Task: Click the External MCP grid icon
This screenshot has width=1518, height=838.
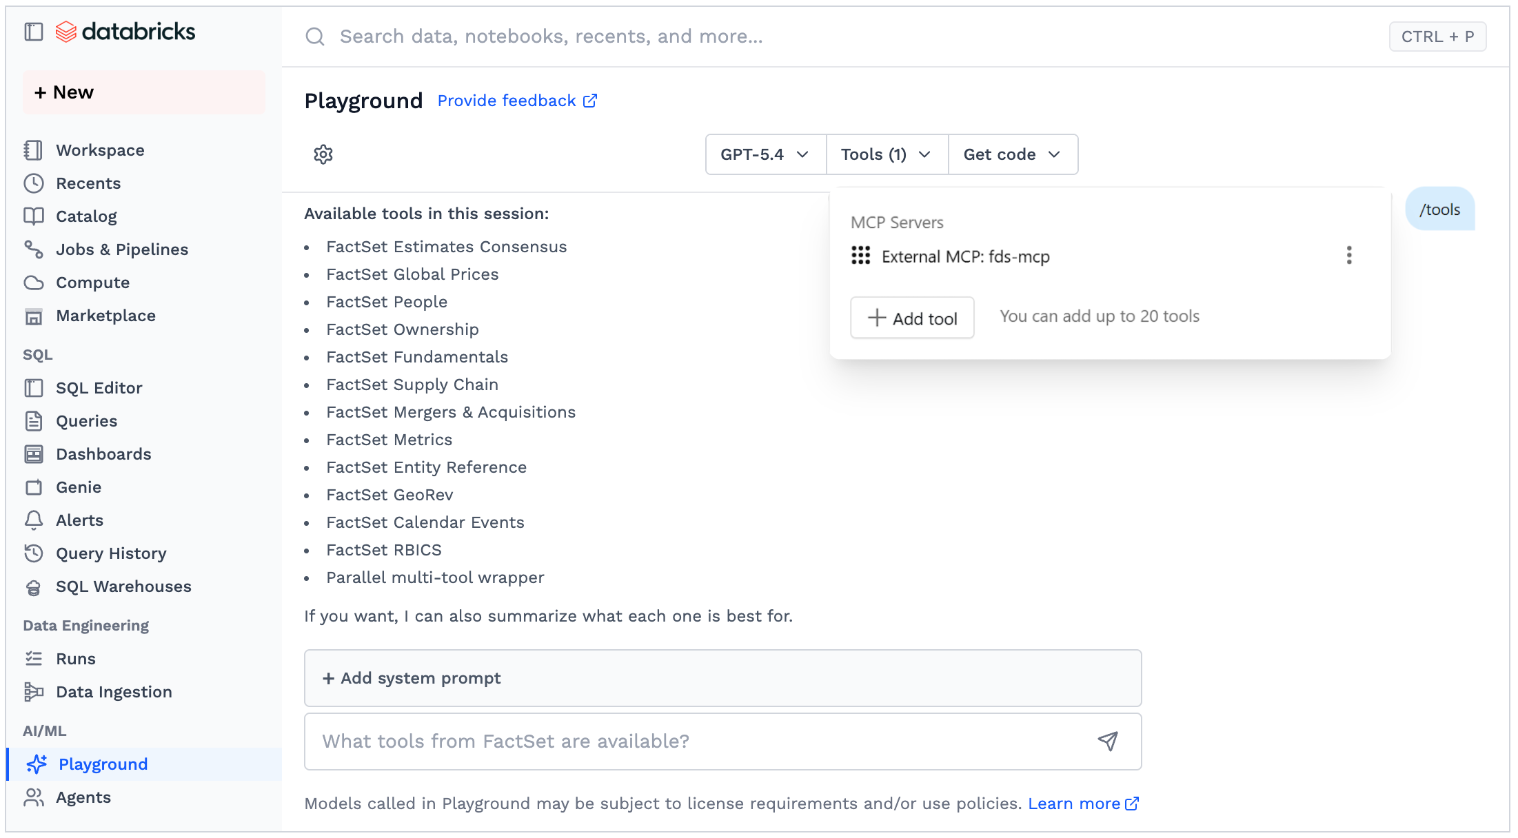Action: [860, 256]
